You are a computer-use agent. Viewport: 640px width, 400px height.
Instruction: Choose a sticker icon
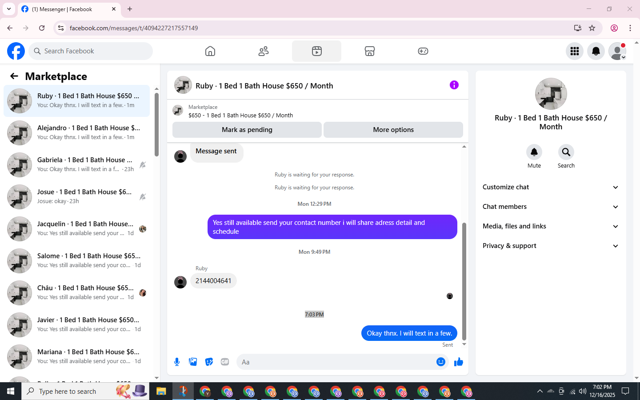pos(209,362)
